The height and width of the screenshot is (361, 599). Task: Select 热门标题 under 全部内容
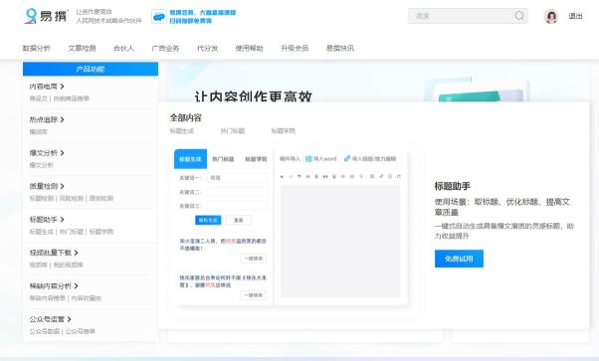233,131
